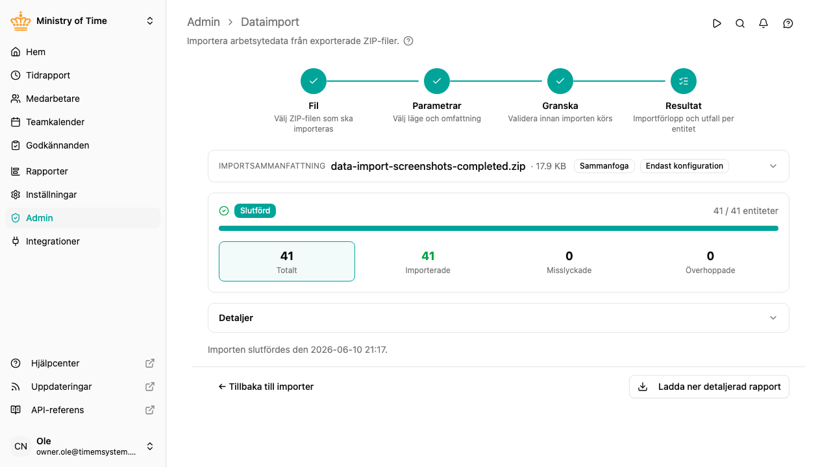Click help icon beside import description
This screenshot has width=831, height=467.
408,41
